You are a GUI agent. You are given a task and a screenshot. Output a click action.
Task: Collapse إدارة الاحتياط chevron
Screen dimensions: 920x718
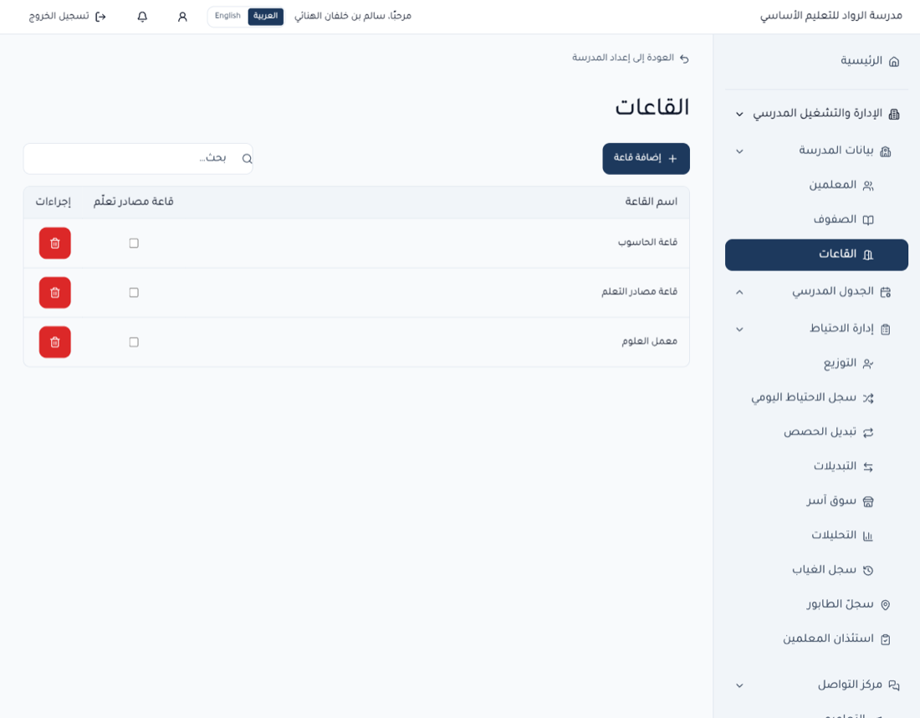point(739,329)
